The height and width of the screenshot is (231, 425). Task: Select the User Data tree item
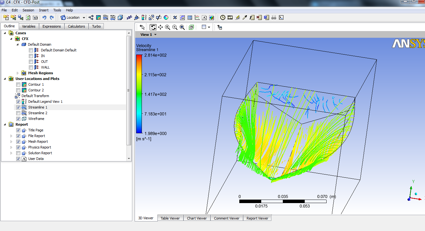[x=36, y=159]
